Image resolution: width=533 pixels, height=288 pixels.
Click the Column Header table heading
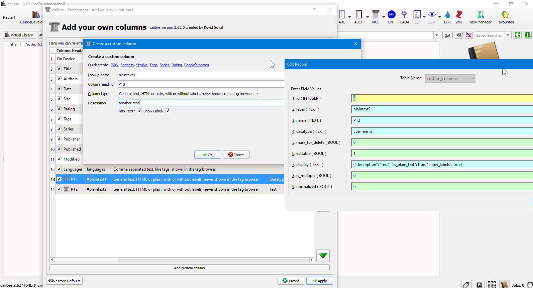(x=69, y=51)
